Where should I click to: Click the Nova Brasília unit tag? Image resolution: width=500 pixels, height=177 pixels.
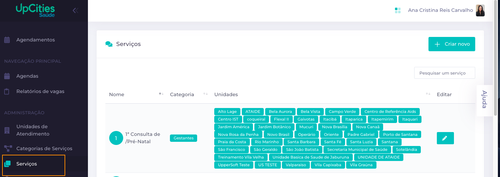pos(335,127)
